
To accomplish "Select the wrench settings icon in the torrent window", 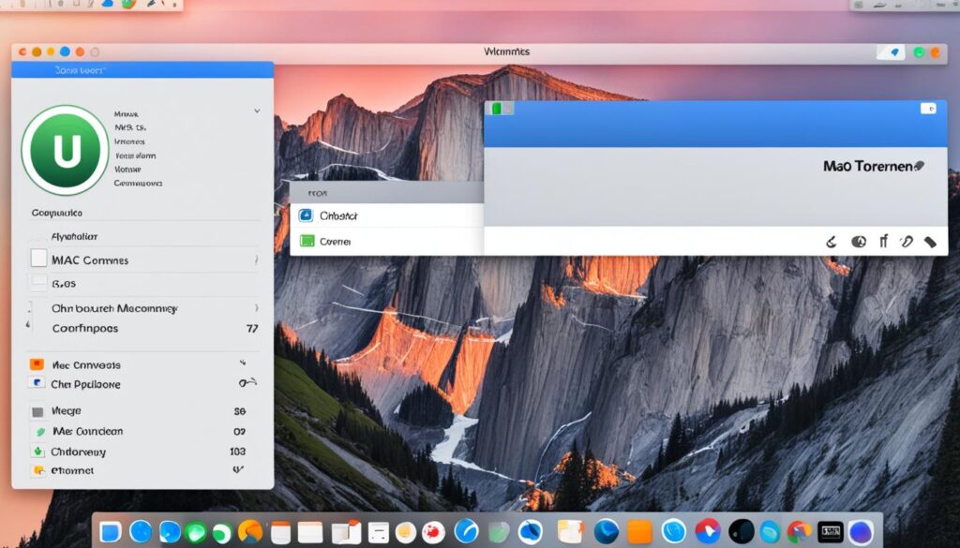I will 831,242.
